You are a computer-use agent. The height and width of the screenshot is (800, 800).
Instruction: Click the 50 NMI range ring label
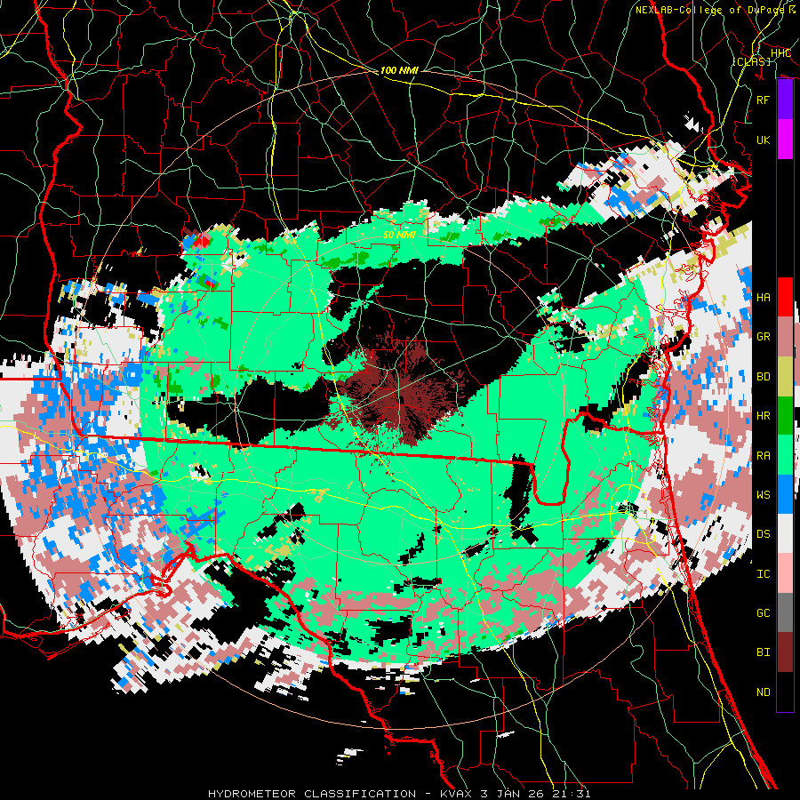click(x=399, y=236)
